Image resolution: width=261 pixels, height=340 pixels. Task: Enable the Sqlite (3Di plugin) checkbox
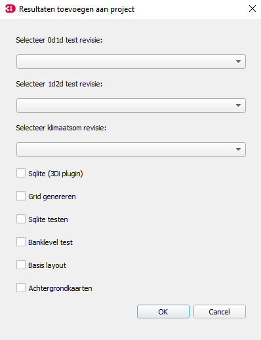point(21,173)
